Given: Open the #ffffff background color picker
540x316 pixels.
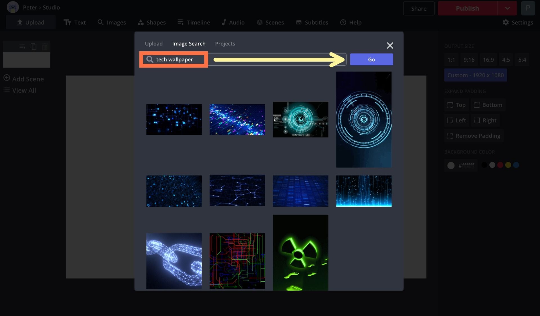Looking at the screenshot, I should [461, 166].
